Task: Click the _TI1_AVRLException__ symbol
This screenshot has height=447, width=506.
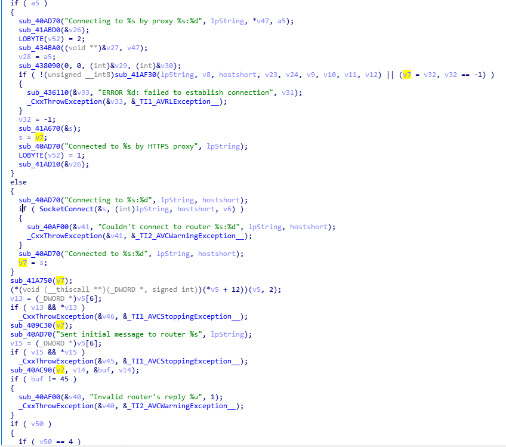Action: tap(179, 101)
